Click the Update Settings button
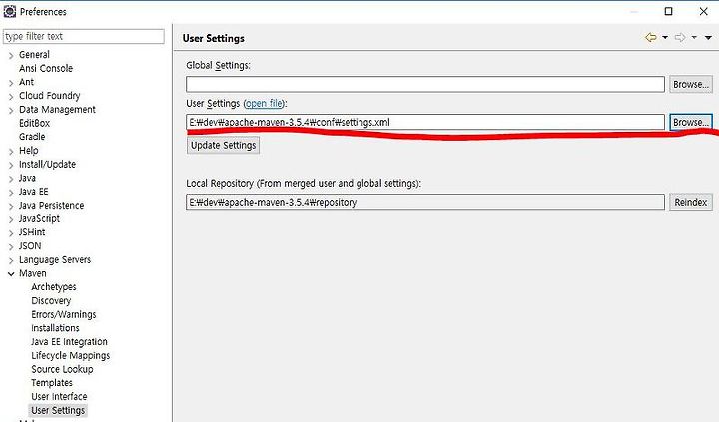Image resolution: width=719 pixels, height=422 pixels. tap(224, 146)
